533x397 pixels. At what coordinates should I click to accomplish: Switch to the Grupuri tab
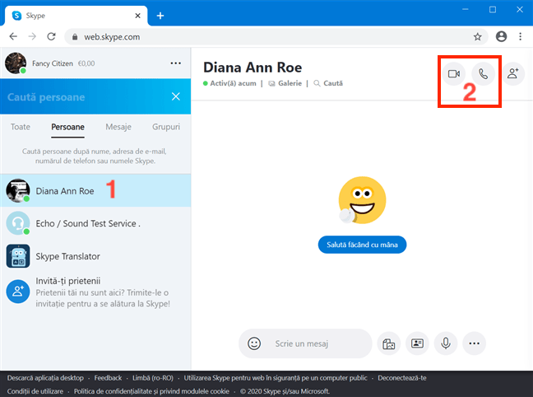166,127
